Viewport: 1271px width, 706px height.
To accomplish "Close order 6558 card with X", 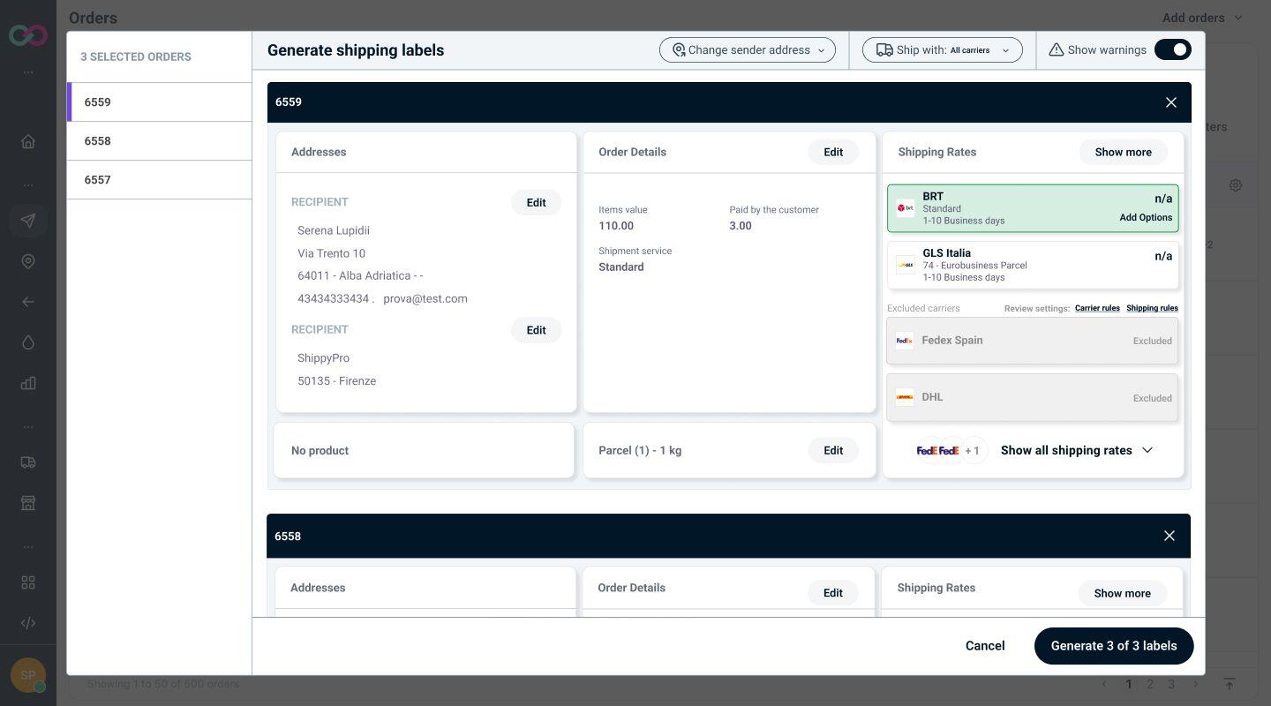I will coord(1169,536).
